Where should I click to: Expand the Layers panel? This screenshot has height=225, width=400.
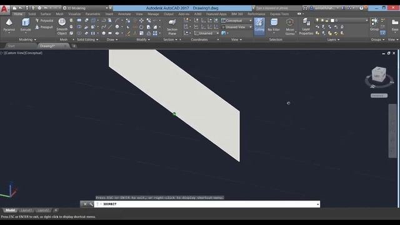[x=333, y=39]
